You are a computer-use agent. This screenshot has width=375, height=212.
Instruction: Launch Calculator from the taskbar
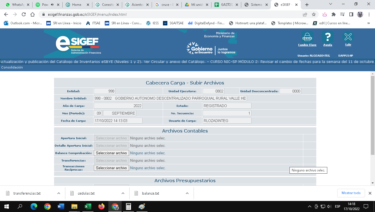click(128, 206)
